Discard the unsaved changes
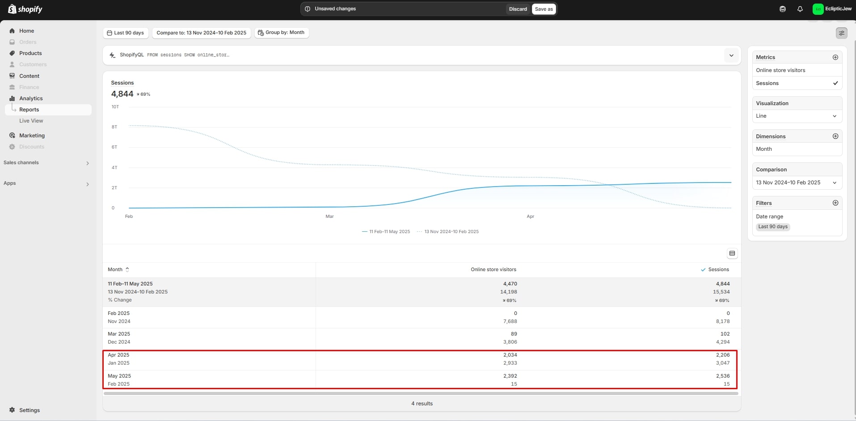This screenshot has width=856, height=421. [x=518, y=9]
